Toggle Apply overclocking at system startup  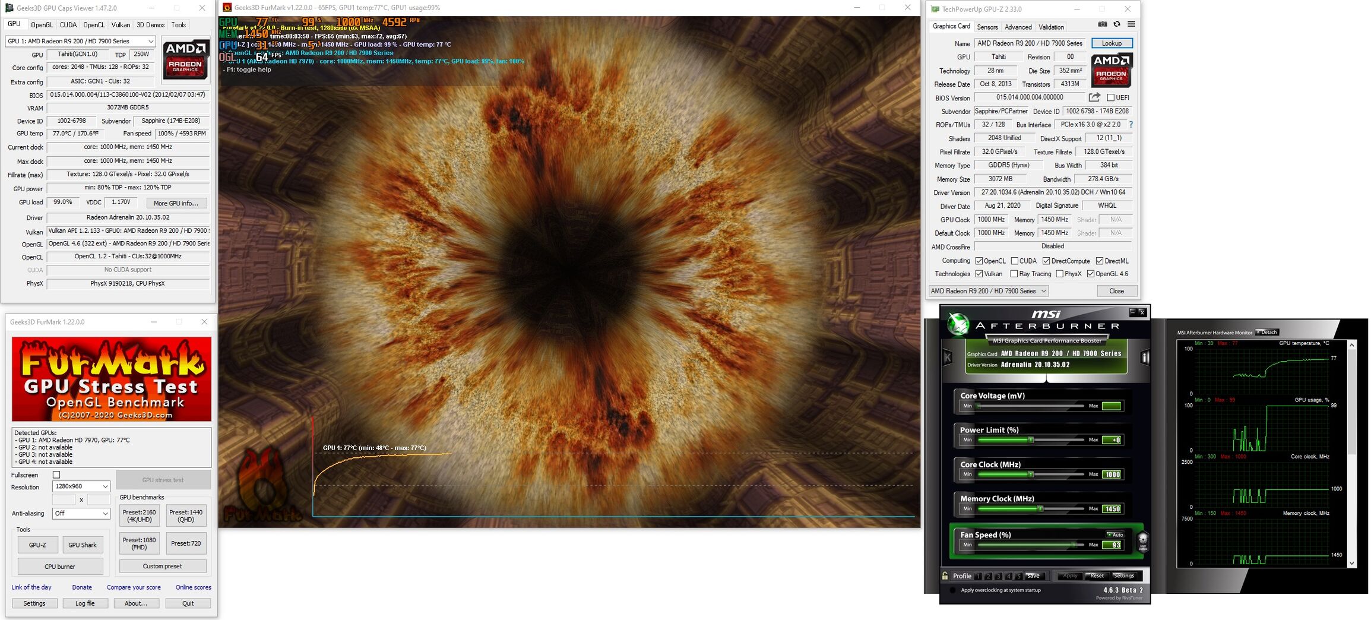953,590
